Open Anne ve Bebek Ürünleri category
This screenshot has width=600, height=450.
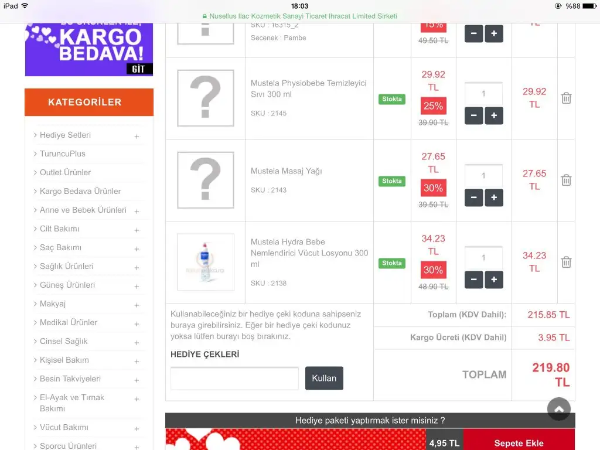pyautogui.click(x=83, y=210)
